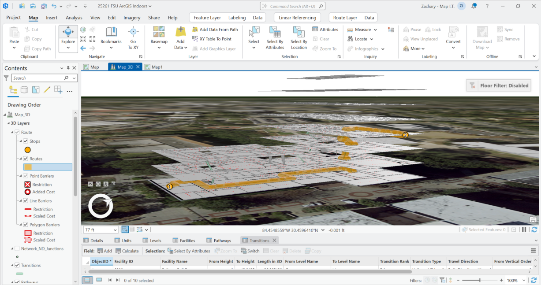Image resolution: width=541 pixels, height=285 pixels.
Task: Adjust the table zoom slider
Action: tap(480, 280)
